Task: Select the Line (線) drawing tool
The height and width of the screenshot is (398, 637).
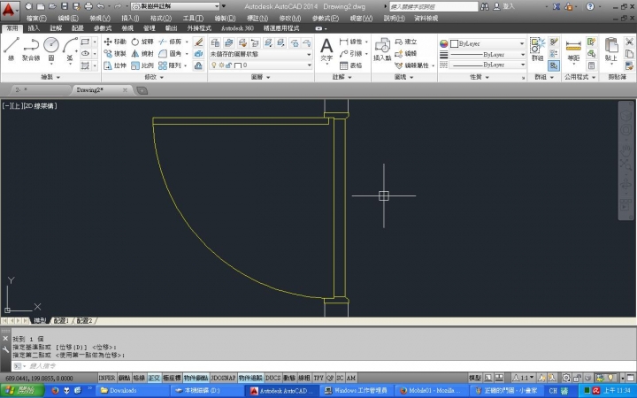Action: (x=11, y=49)
